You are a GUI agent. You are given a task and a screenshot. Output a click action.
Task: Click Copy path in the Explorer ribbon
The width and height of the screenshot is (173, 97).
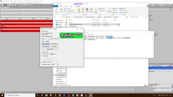tap(71, 11)
